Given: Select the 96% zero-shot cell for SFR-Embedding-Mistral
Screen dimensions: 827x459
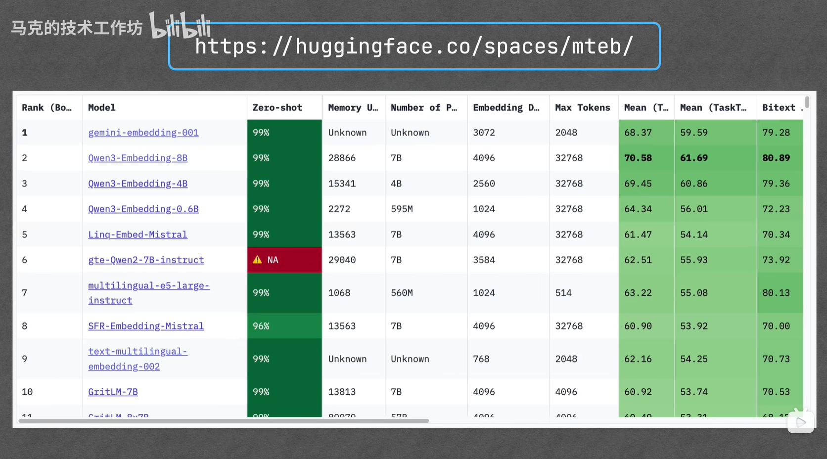Looking at the screenshot, I should point(284,326).
